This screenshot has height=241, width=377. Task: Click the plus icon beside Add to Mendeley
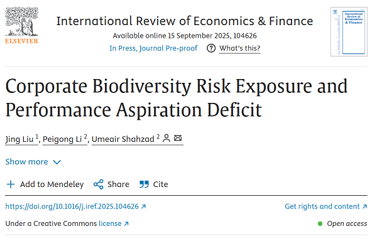click(x=11, y=185)
